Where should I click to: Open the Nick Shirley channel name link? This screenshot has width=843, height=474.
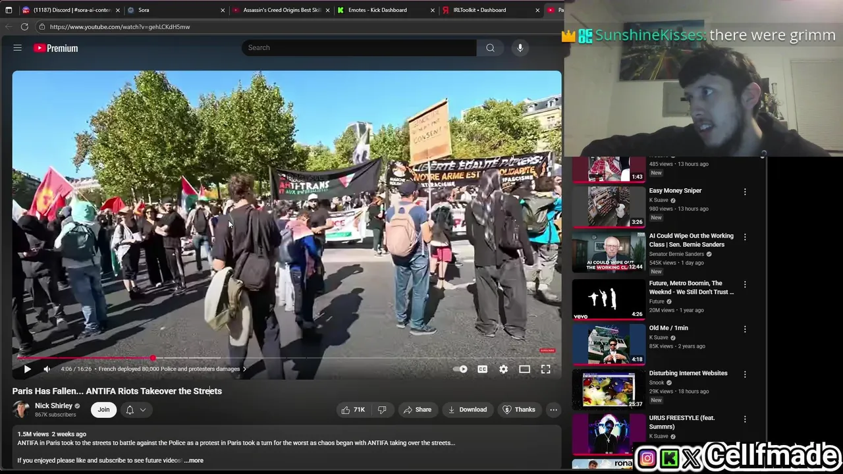53,406
